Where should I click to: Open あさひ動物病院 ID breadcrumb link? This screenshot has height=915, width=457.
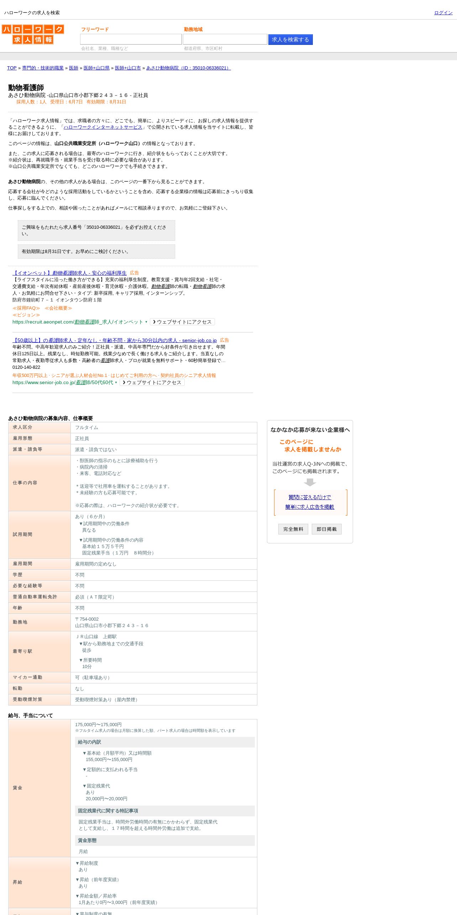(189, 68)
